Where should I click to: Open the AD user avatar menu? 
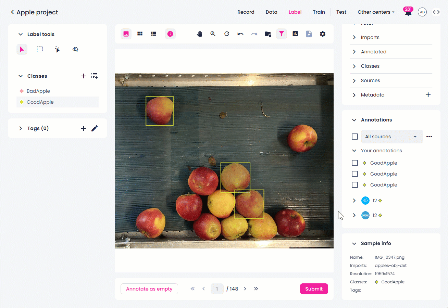[422, 12]
